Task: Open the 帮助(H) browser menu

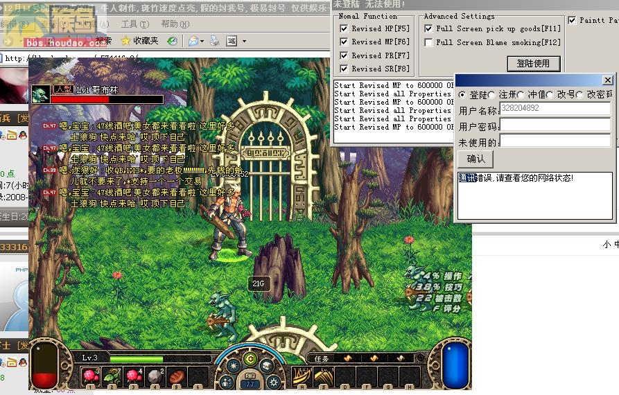Action: pyautogui.click(x=175, y=24)
